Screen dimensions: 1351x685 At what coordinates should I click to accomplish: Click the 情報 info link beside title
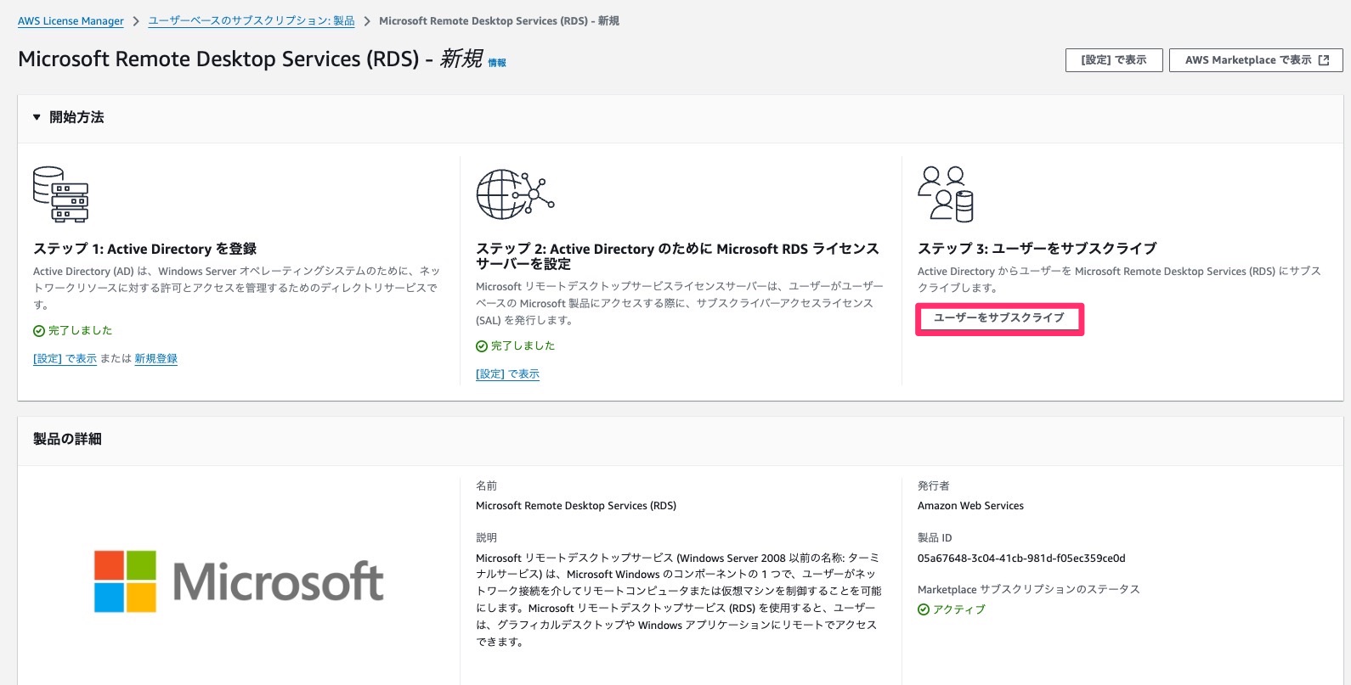click(497, 63)
